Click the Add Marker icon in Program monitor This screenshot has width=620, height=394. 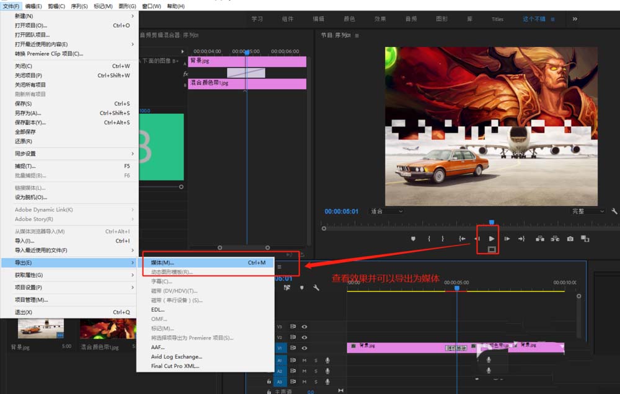point(414,239)
